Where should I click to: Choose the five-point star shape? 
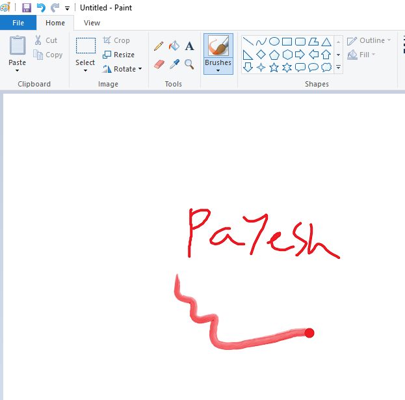click(x=274, y=67)
